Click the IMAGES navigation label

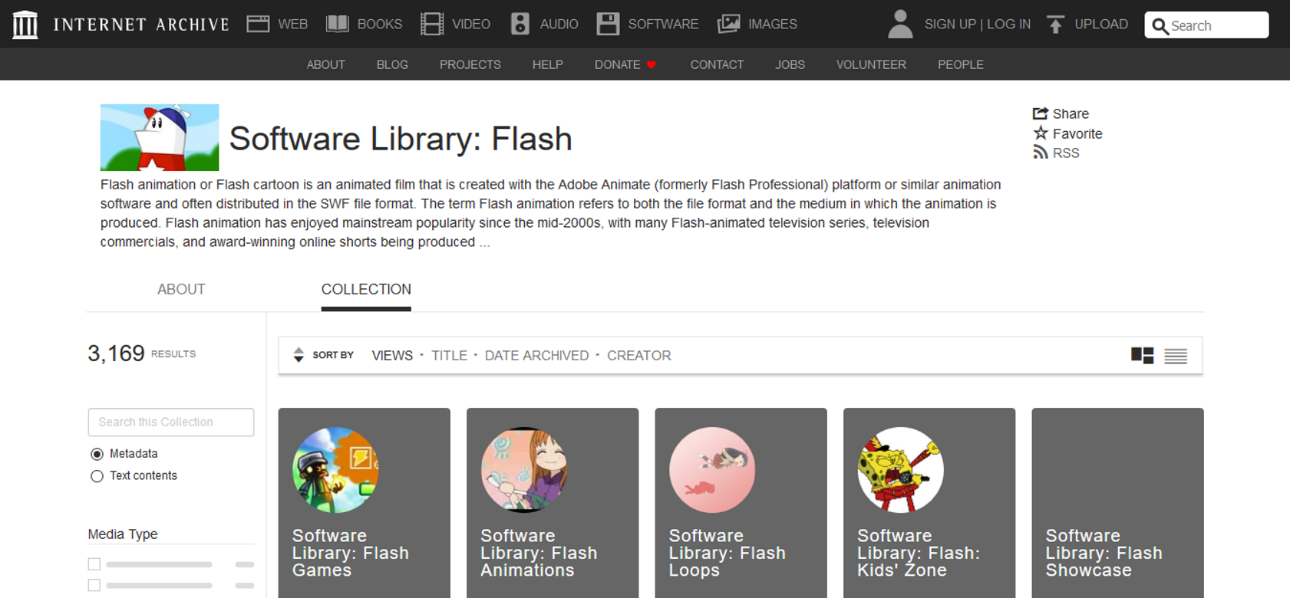pyautogui.click(x=773, y=24)
